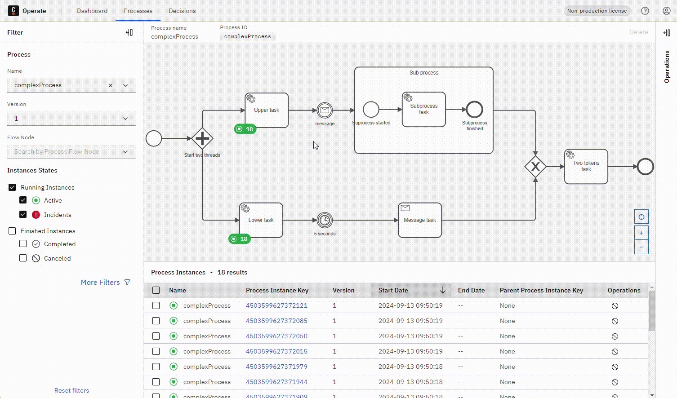
Task: Switch to the Dashboard tab
Action: tap(92, 11)
